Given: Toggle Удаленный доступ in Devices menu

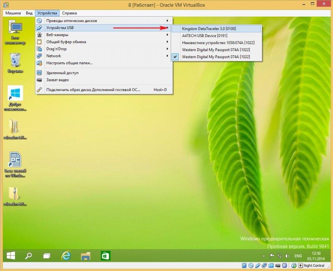Looking at the screenshot, I should (x=104, y=73).
